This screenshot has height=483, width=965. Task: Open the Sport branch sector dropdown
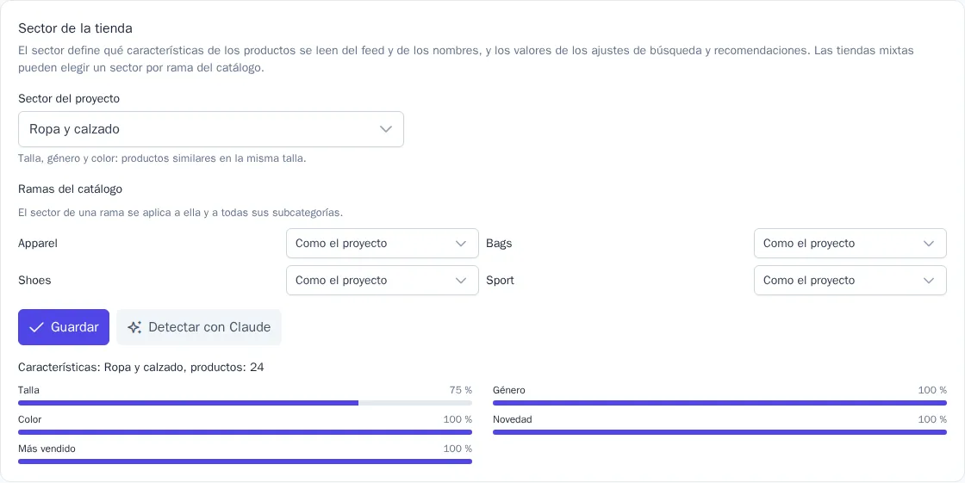point(850,280)
